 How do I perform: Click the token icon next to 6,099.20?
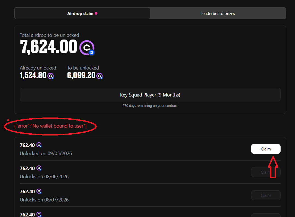coord(100,76)
